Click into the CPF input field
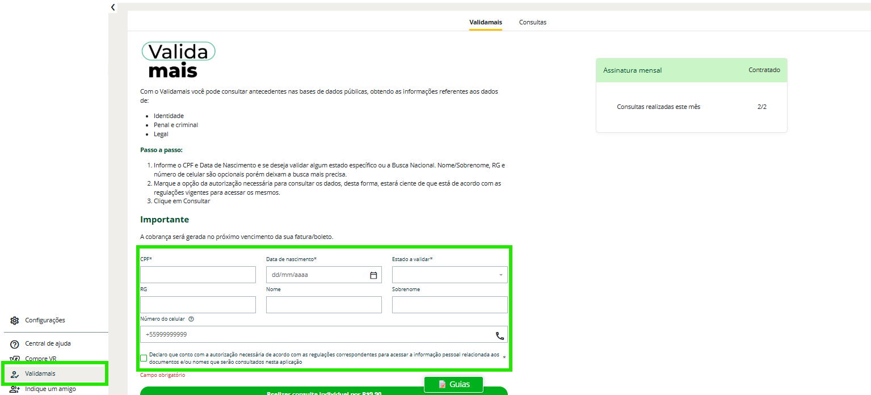 [x=198, y=275]
